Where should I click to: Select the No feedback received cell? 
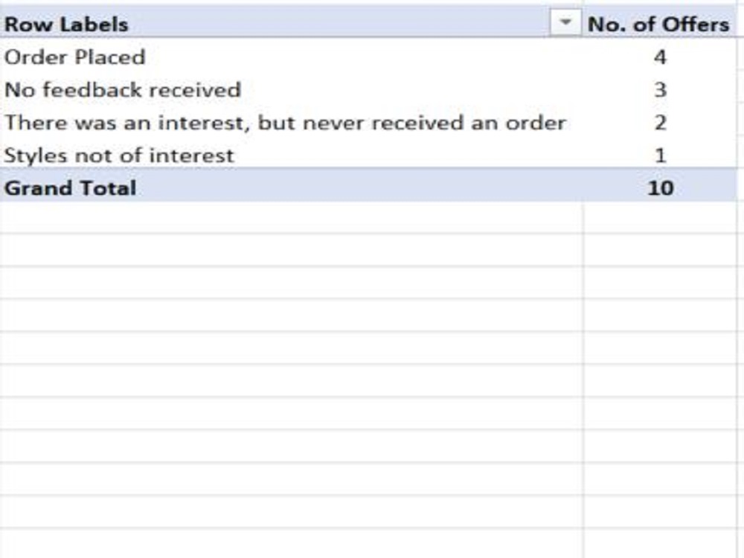coord(292,90)
